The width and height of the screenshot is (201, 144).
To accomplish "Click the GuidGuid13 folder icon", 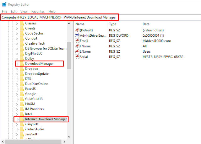I will tap(22, 99).
